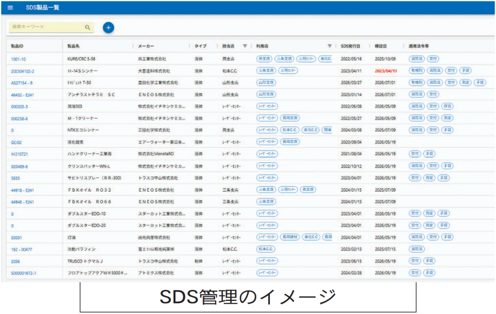Image resolution: width=496 pixels, height=314 pixels.
Task: Open product ID M210721
Action: pyautogui.click(x=19, y=154)
